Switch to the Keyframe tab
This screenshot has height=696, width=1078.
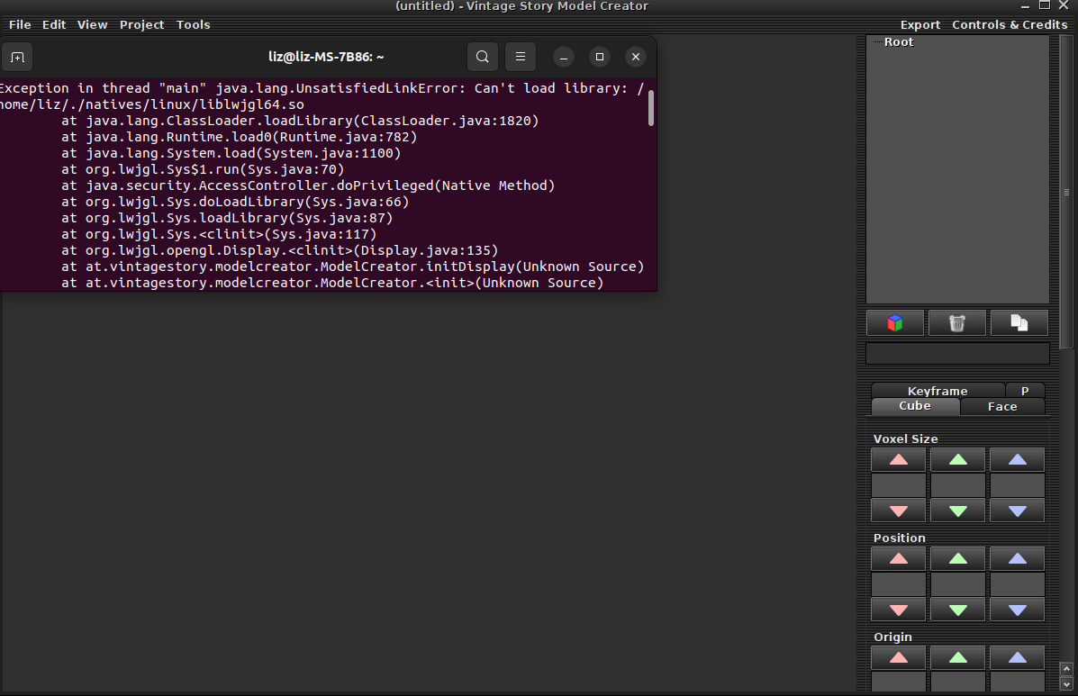tap(937, 391)
